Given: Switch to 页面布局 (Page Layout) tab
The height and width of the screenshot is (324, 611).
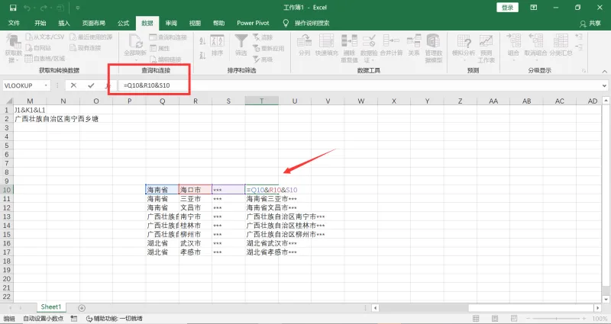Looking at the screenshot, I should [x=93, y=23].
